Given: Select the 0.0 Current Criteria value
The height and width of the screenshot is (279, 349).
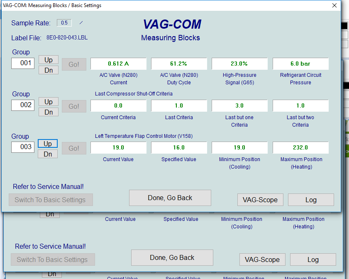Looking at the screenshot, I should [118, 105].
